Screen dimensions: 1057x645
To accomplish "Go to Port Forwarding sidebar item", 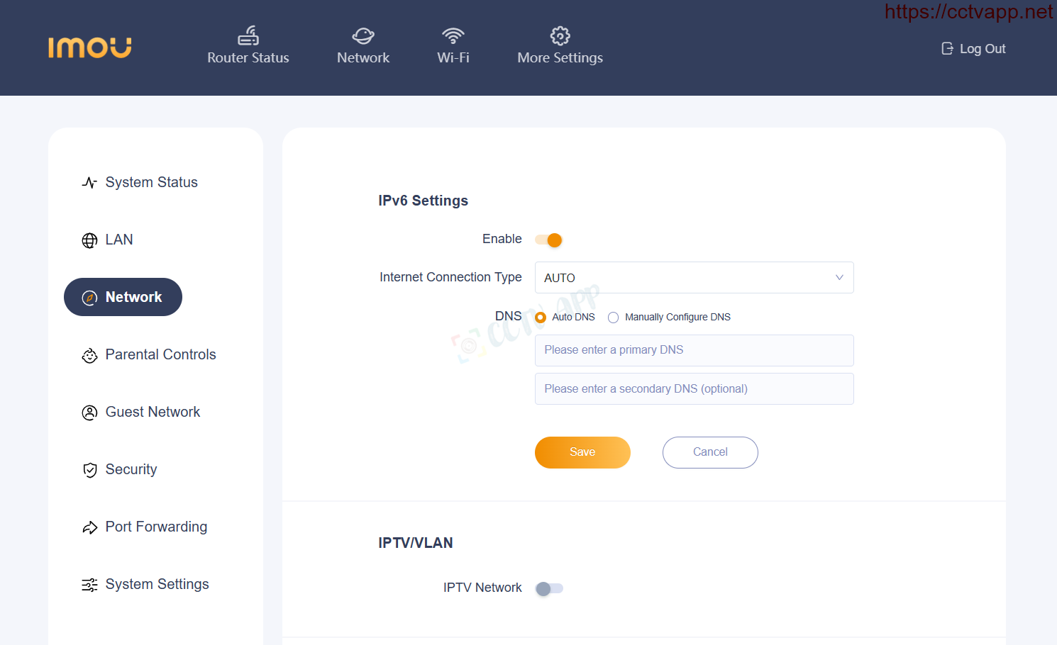I will click(145, 527).
